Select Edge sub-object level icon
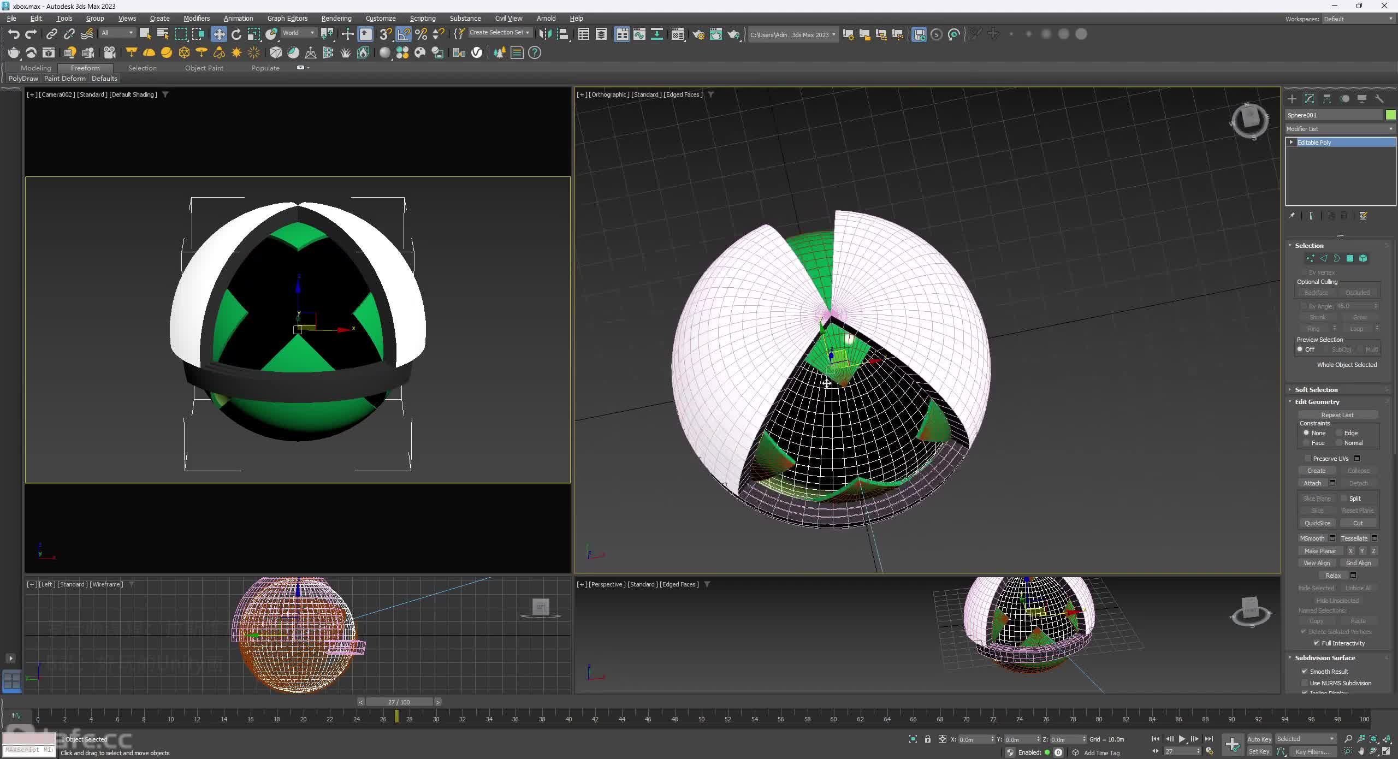 click(x=1324, y=258)
